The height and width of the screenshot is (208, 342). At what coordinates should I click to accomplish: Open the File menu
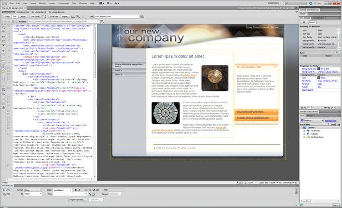[x=12, y=3]
